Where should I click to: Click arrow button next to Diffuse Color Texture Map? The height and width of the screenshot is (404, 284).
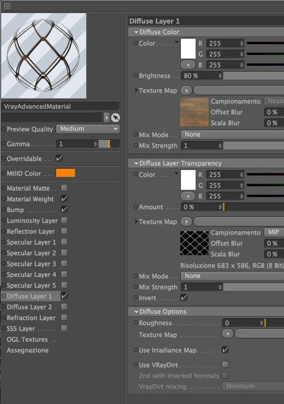[x=187, y=91]
